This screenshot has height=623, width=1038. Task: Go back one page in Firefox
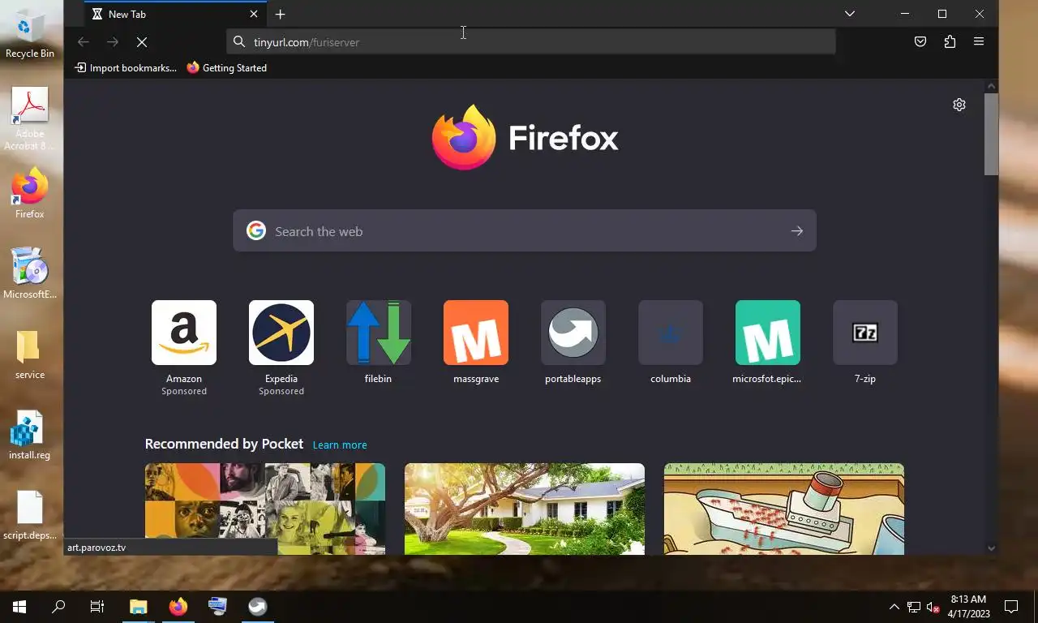[x=83, y=42]
